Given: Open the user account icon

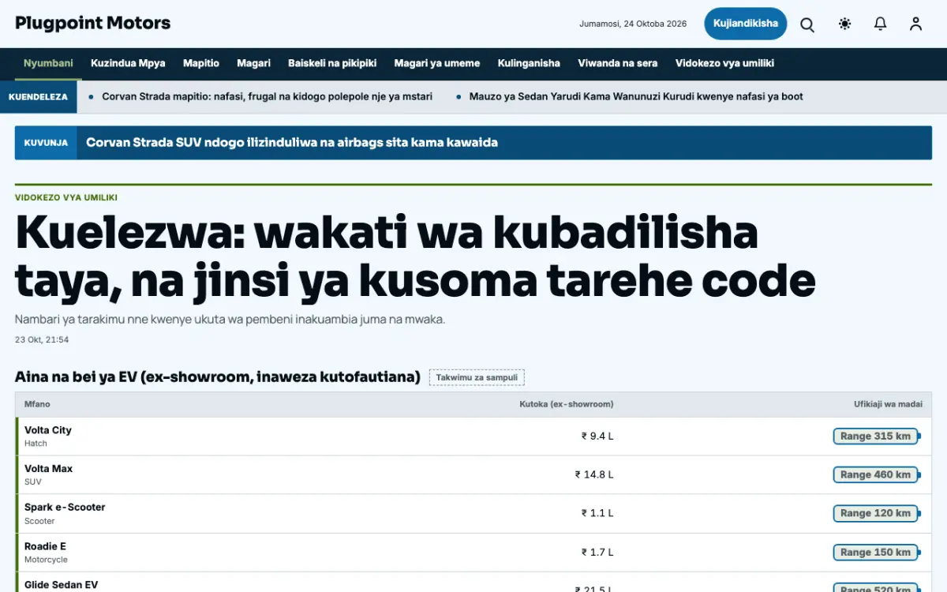Looking at the screenshot, I should pos(915,24).
